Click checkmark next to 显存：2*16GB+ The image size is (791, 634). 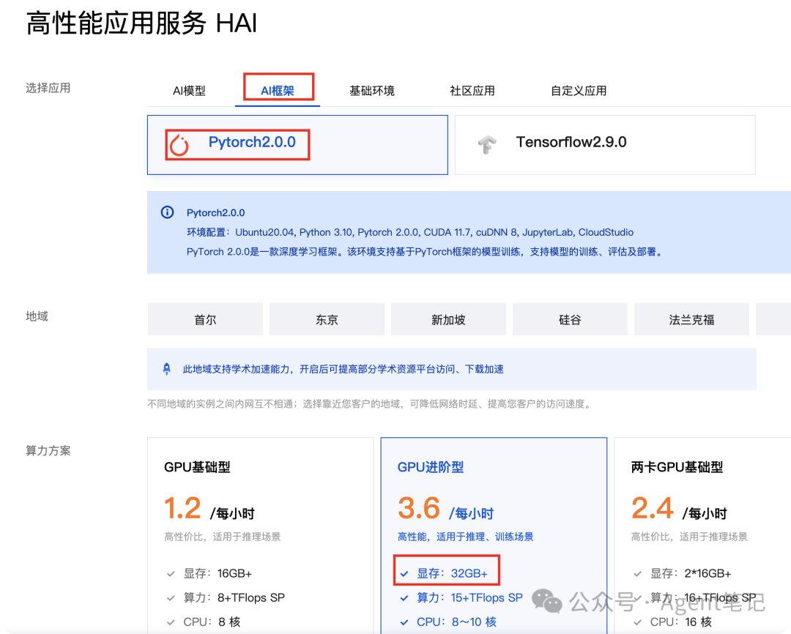point(638,573)
